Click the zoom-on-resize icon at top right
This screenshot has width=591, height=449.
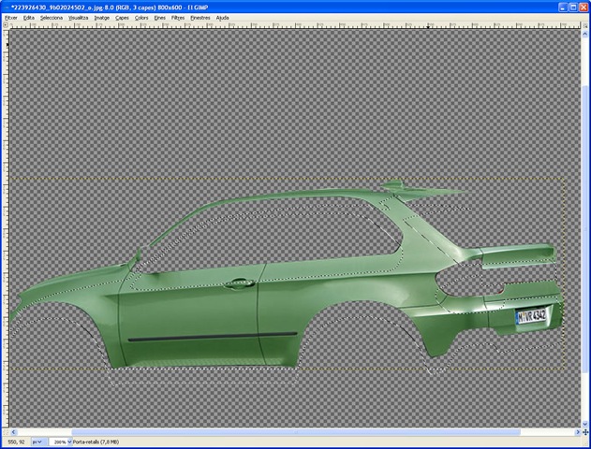(x=585, y=25)
